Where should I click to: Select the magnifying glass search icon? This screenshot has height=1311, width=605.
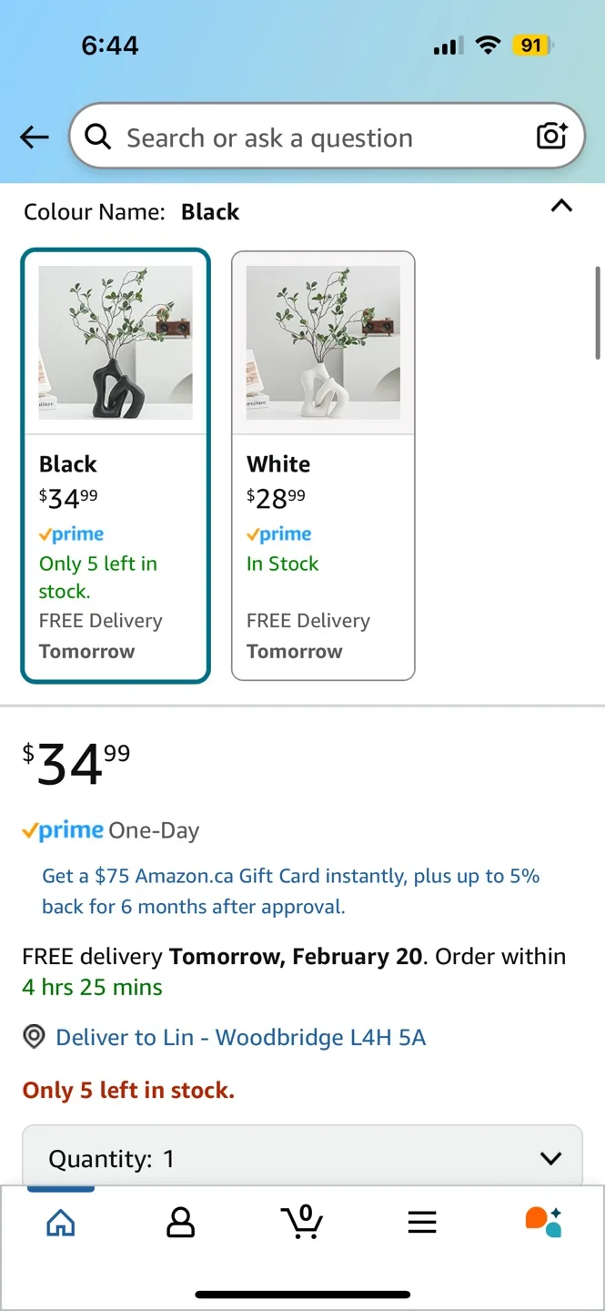point(97,137)
